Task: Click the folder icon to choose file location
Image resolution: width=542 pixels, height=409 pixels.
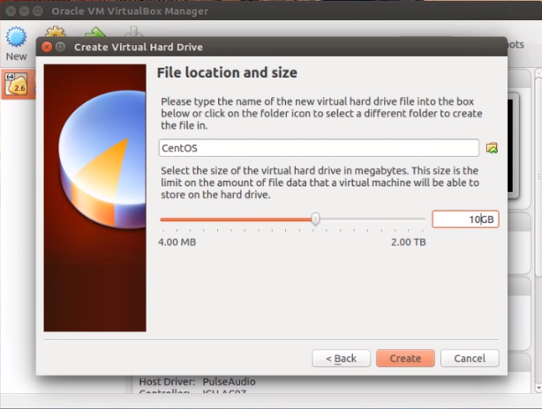Action: [x=492, y=148]
